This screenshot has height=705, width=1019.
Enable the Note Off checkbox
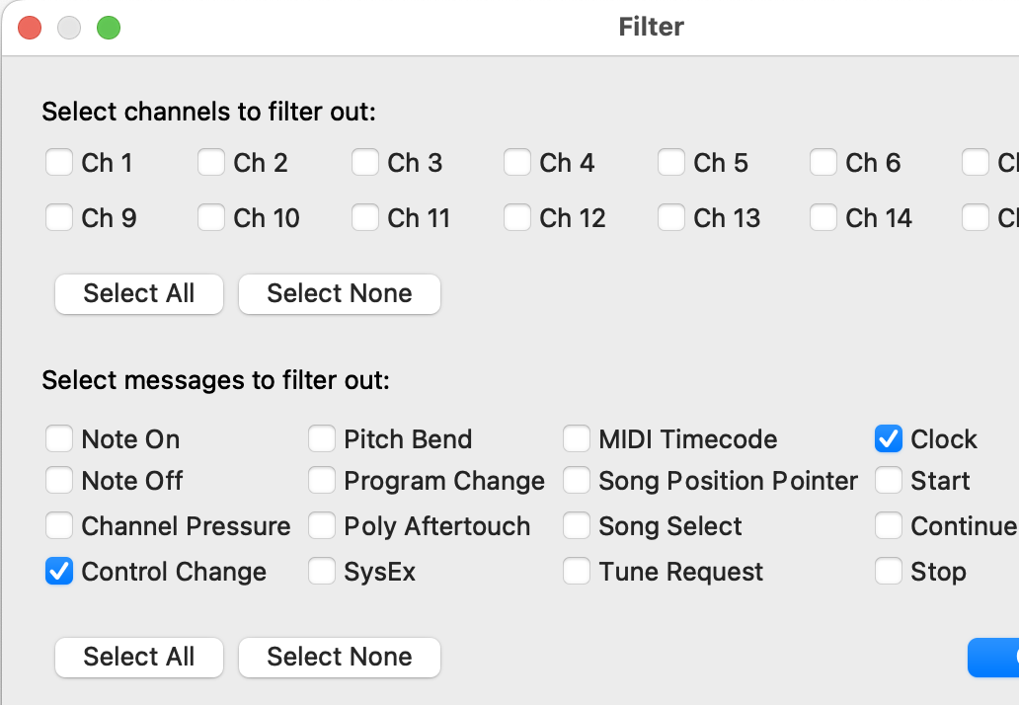point(59,481)
